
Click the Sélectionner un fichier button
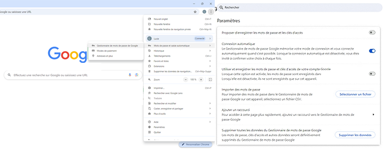point(355,94)
